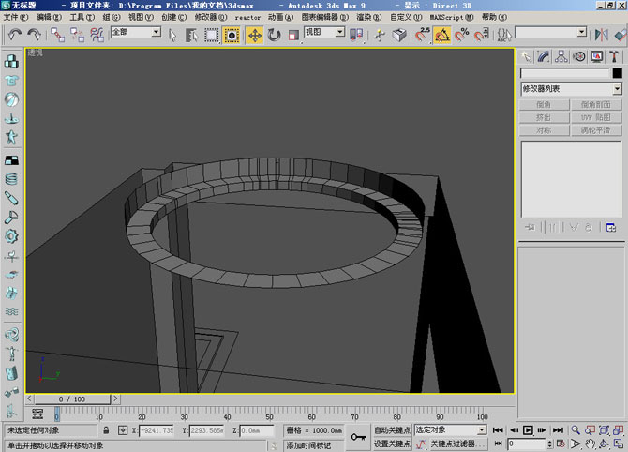Click the key icon Set Keys button
Viewport: 628px width, 452px height.
click(358, 437)
